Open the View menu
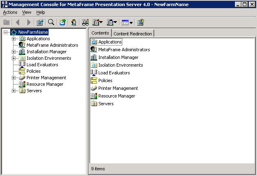This screenshot has width=257, height=176. (x=27, y=12)
